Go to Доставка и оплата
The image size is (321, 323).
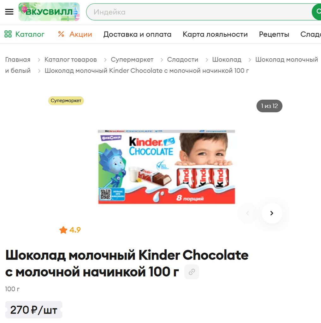pos(137,34)
